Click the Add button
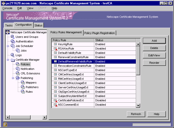The height and width of the screenshot is (128, 174). pos(154,41)
